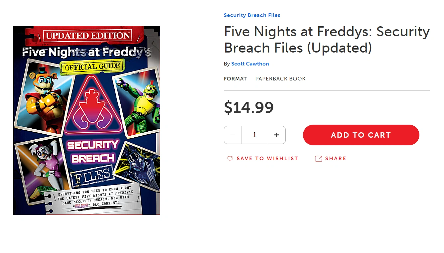The width and height of the screenshot is (444, 253).
Task: Increase book quantity using the plus sign
Action: tap(276, 135)
